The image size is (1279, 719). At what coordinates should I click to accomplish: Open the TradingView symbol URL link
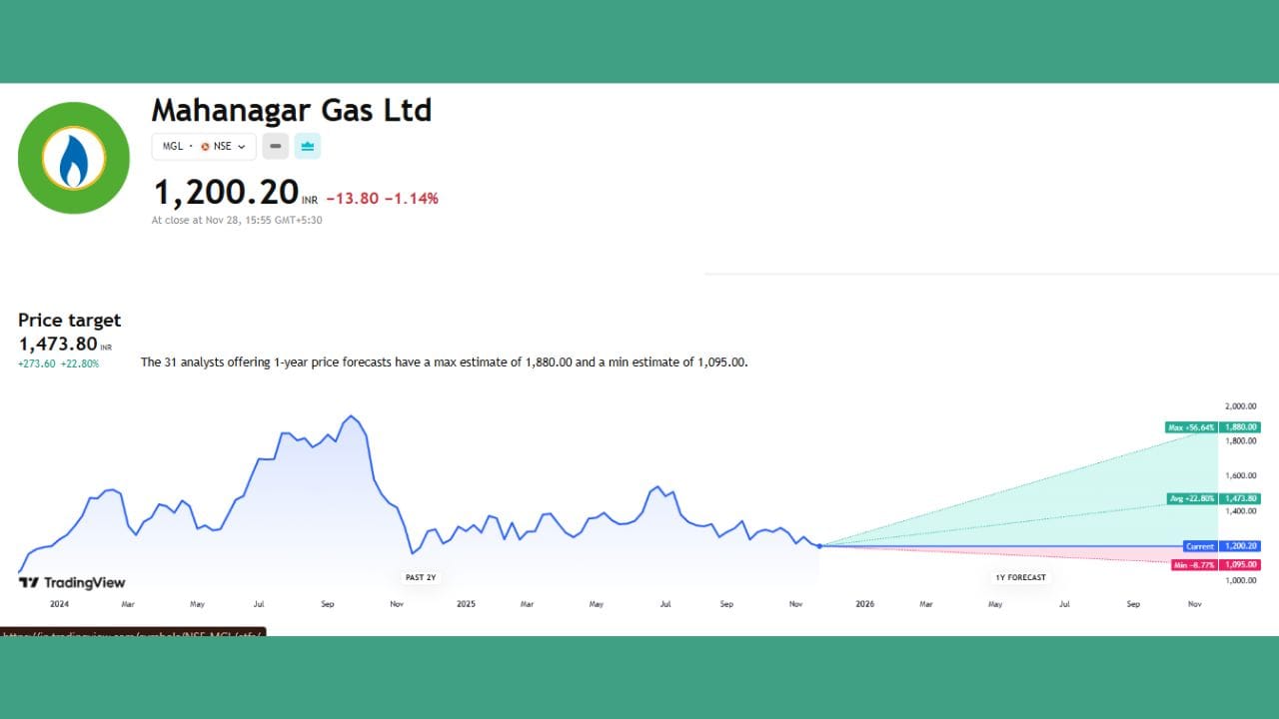coord(130,635)
